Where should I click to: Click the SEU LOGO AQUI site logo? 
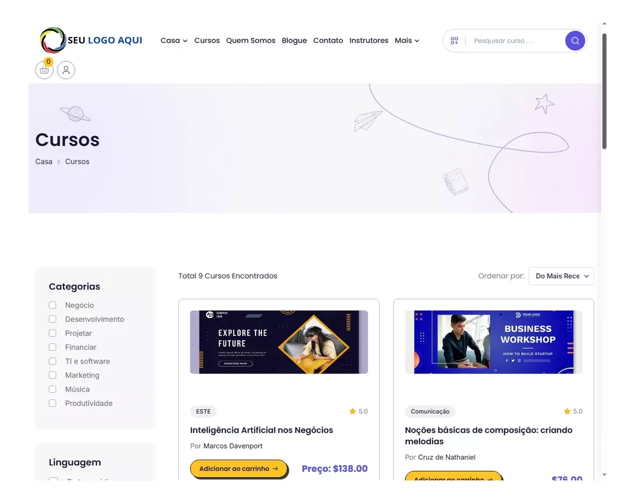coord(91,40)
